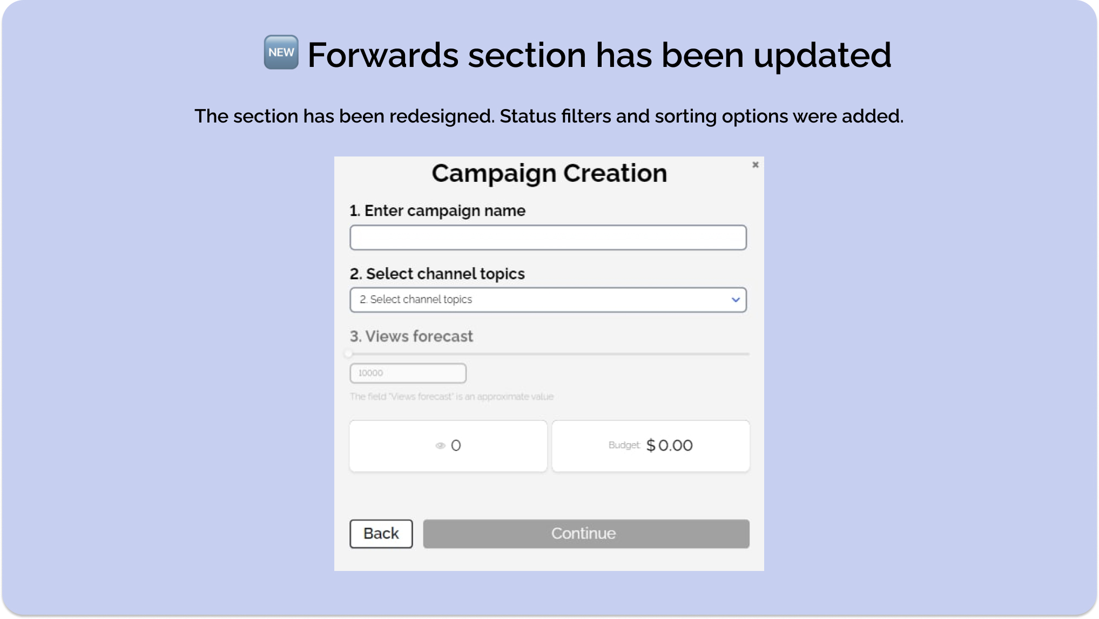Click the Select channel topics heading

point(437,274)
